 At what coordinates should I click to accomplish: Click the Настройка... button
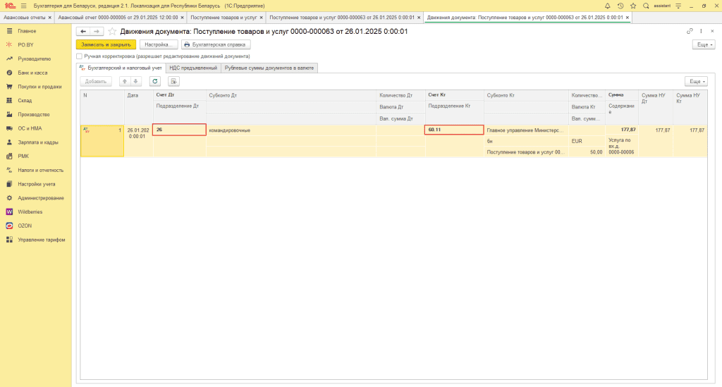pyautogui.click(x=158, y=44)
